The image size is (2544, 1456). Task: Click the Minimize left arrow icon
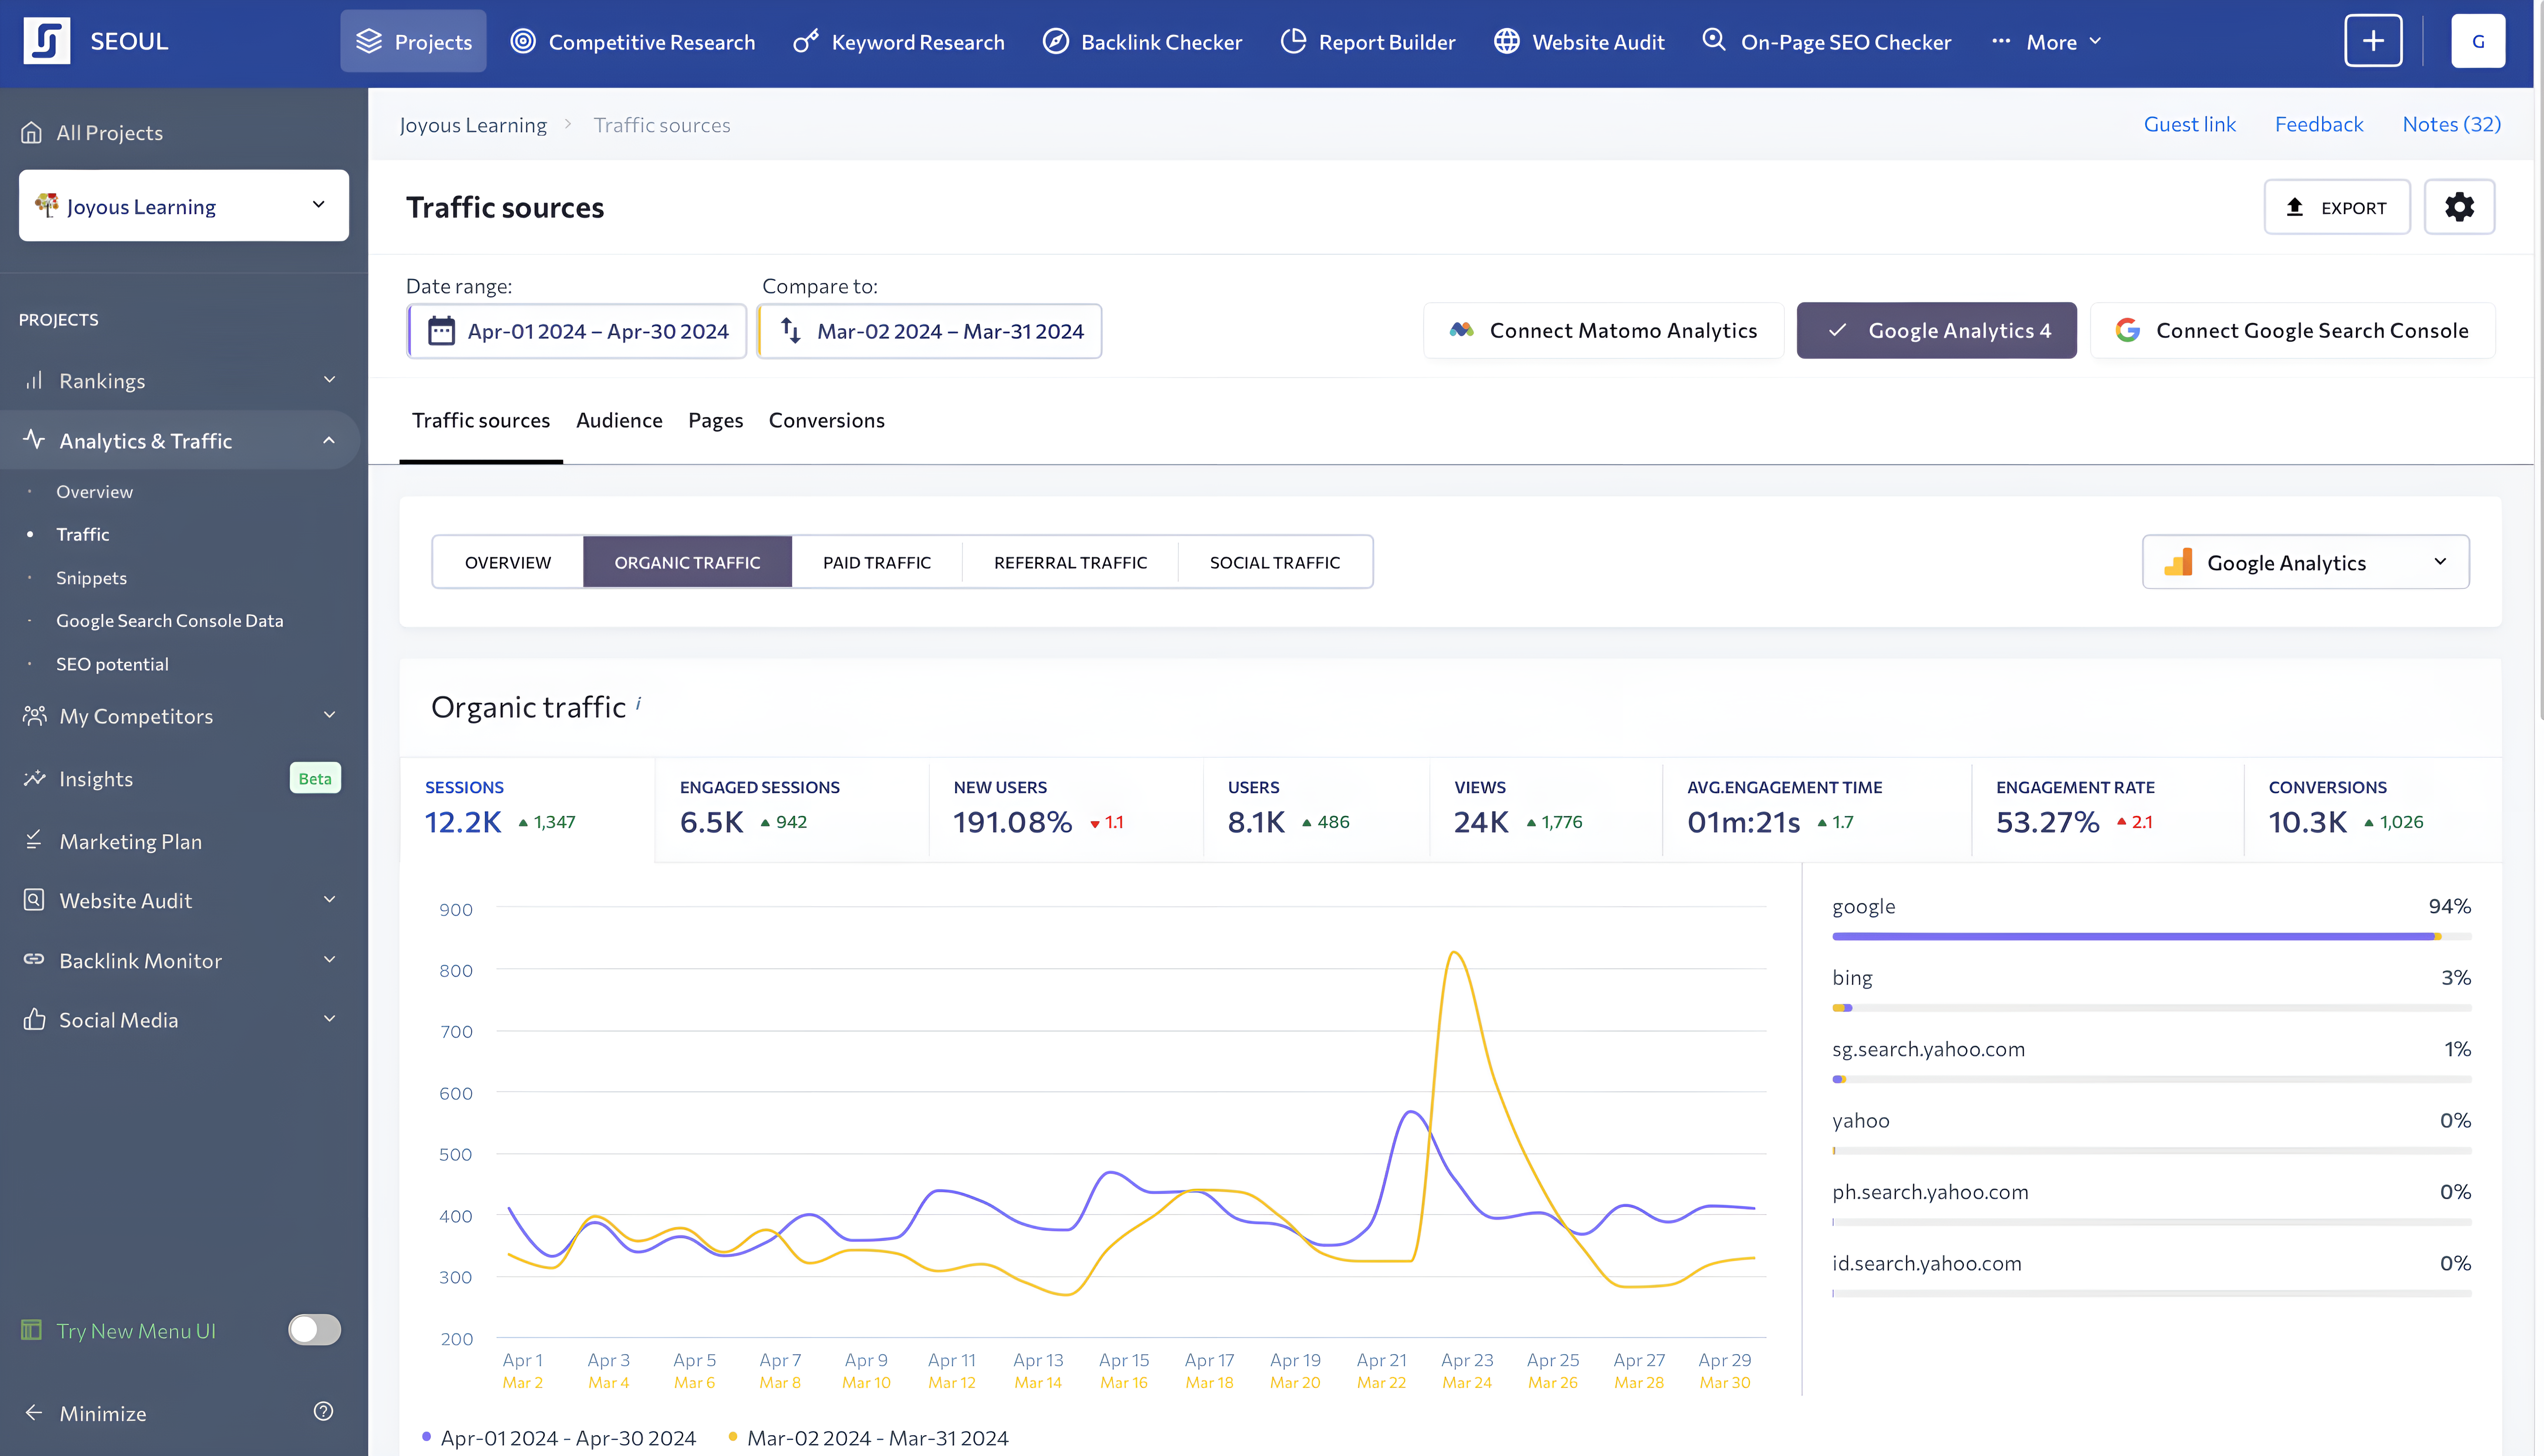coord(34,1412)
